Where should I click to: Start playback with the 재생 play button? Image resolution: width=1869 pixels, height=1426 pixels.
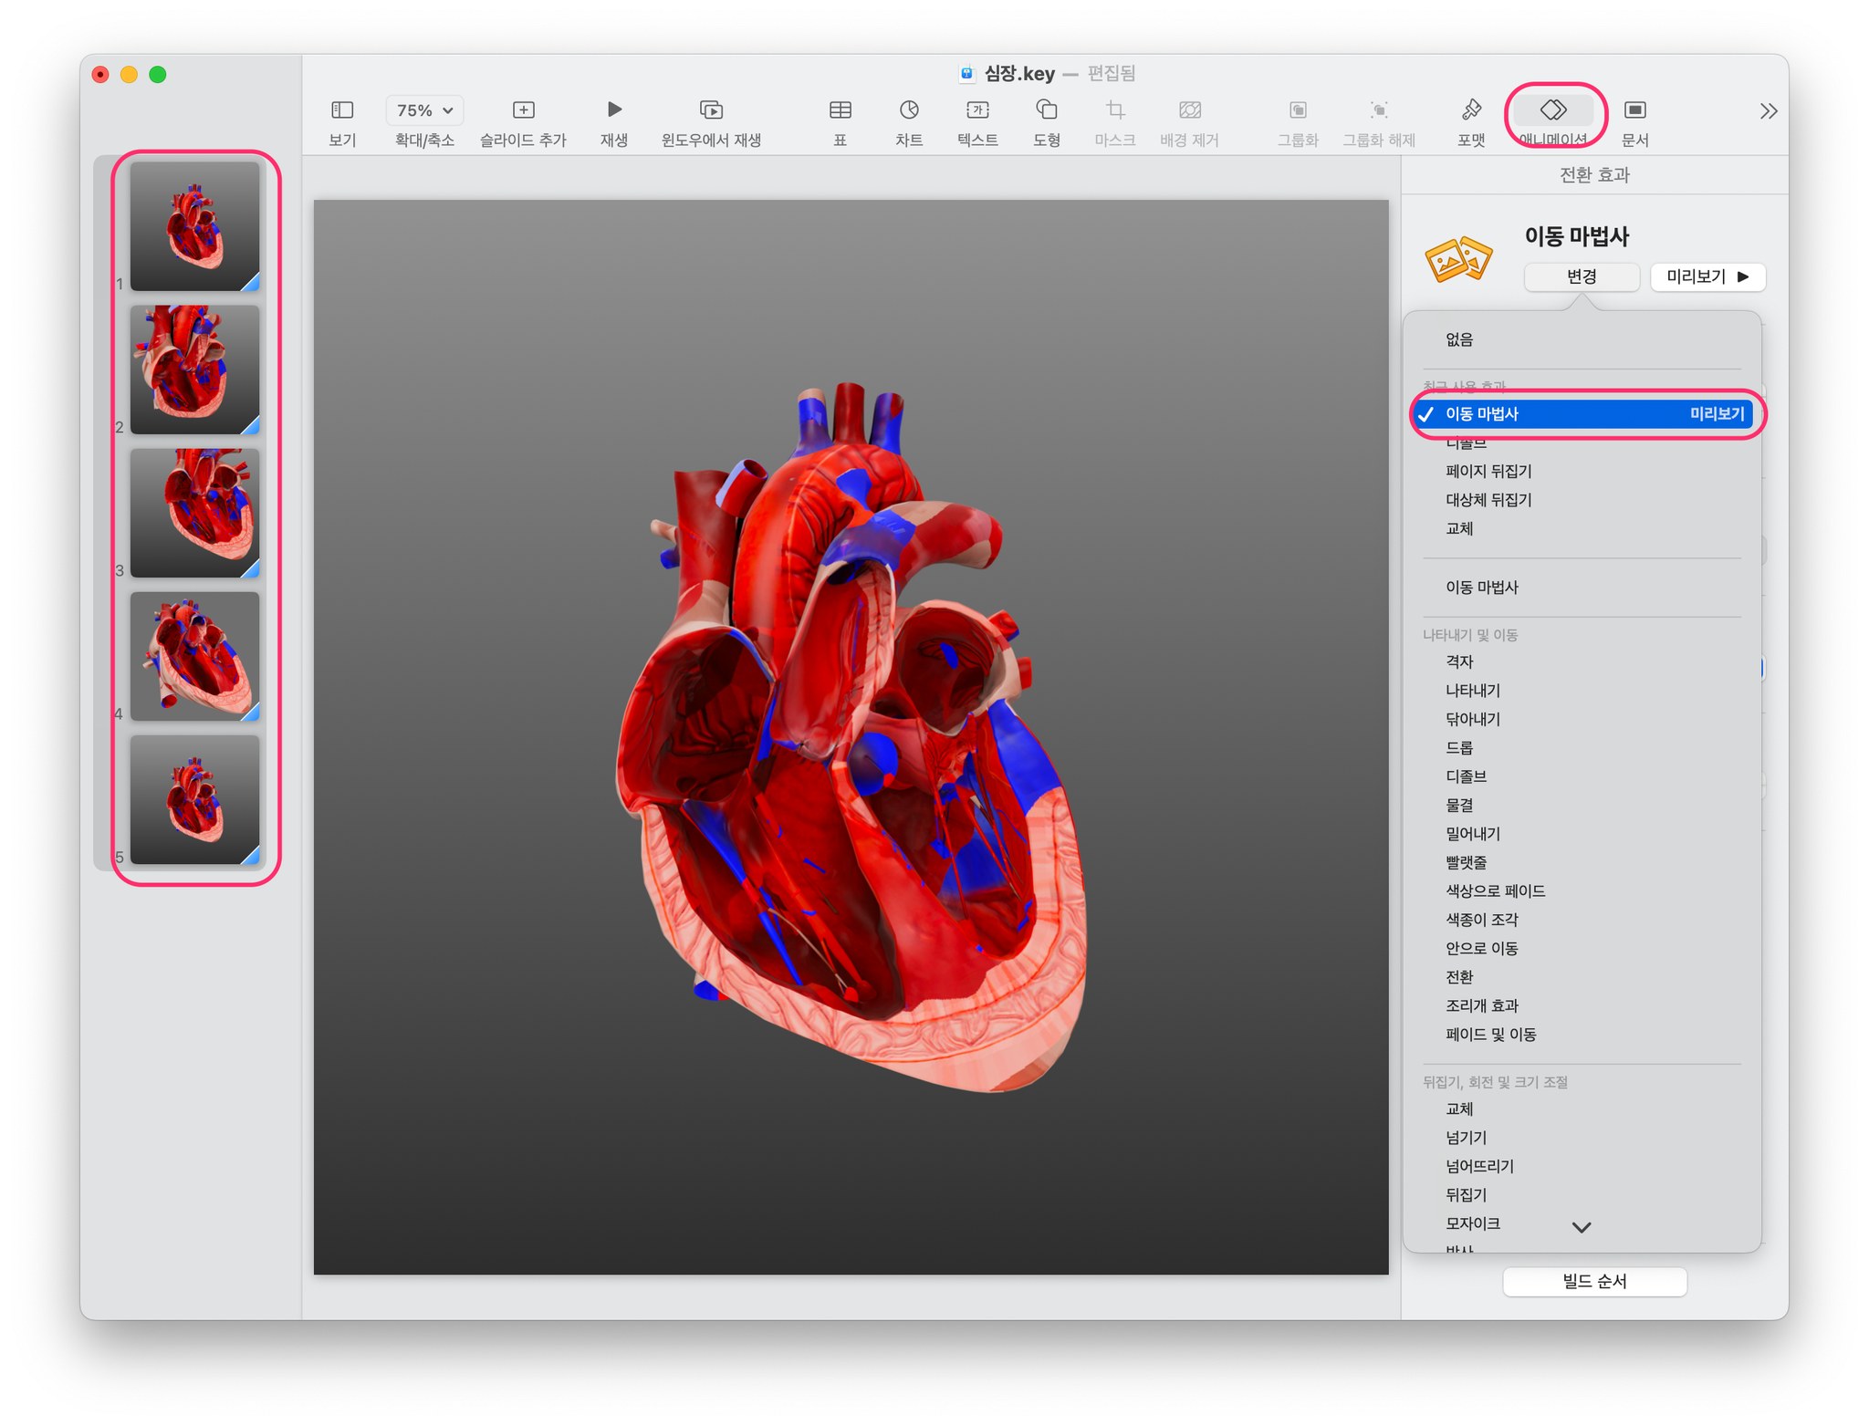pos(614,110)
